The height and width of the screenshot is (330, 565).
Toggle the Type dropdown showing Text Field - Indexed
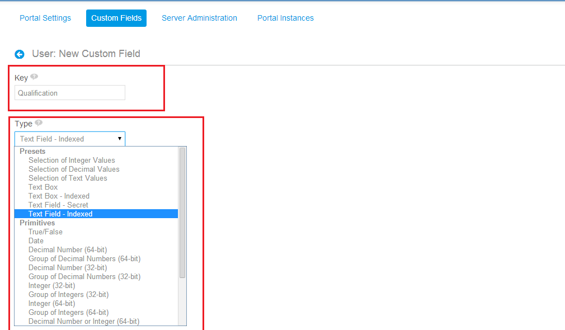(70, 139)
